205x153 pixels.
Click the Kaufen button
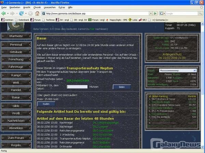(x=46, y=104)
